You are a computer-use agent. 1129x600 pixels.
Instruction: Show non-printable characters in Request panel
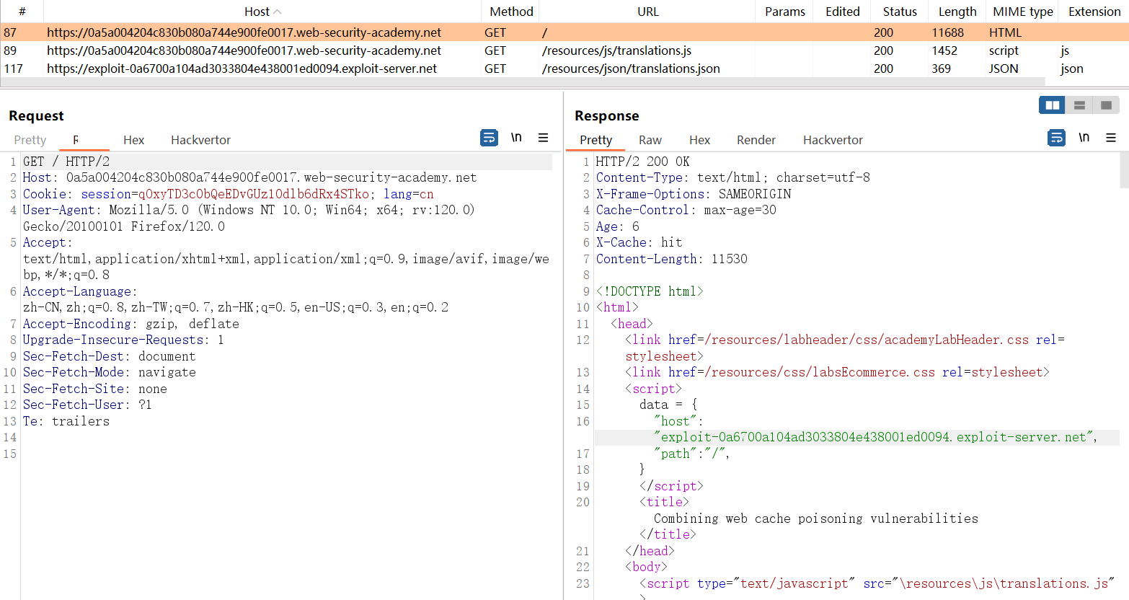[x=516, y=138]
